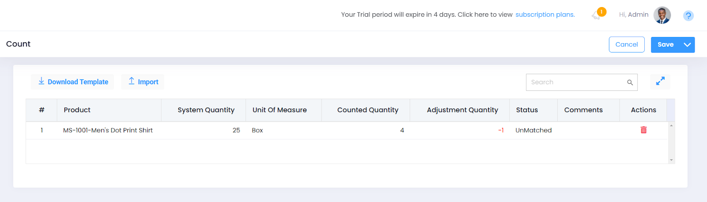
Task: Click inside the Search input field
Action: pyautogui.click(x=574, y=82)
